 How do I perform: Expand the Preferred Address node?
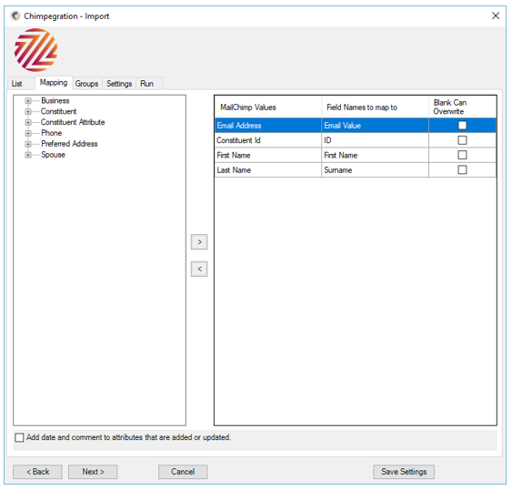click(x=28, y=144)
